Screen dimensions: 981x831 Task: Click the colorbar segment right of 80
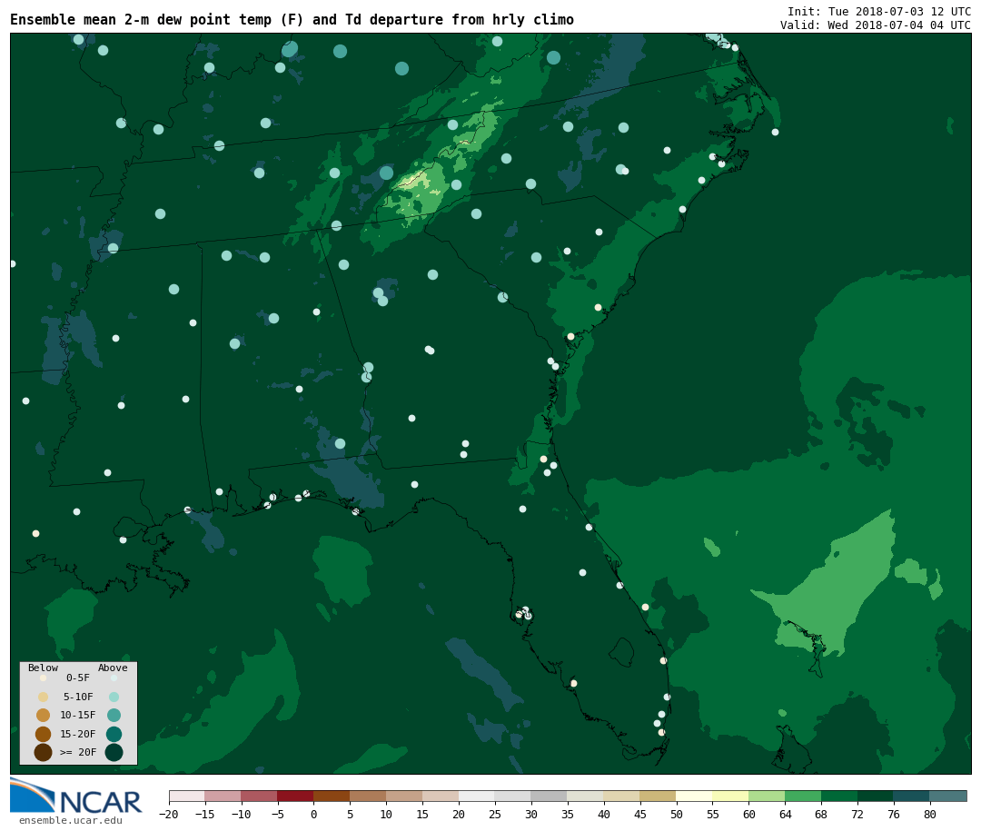point(947,796)
